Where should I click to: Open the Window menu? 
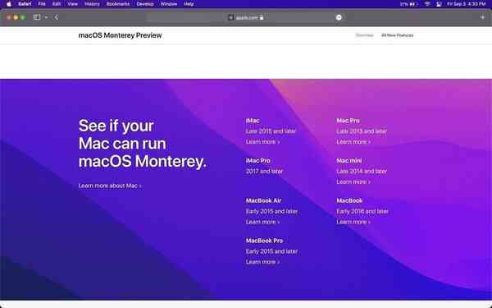168,4
